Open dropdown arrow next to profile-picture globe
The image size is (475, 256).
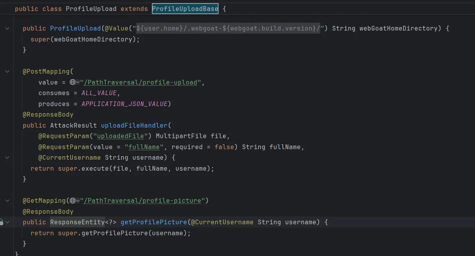pyautogui.click(x=78, y=201)
